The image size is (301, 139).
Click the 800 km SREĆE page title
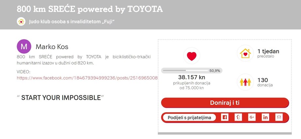[x=90, y=9]
